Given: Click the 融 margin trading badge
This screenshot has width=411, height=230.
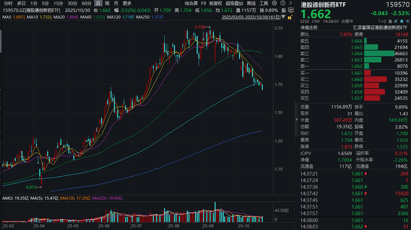Looking at the screenshot, I should click(x=390, y=21).
